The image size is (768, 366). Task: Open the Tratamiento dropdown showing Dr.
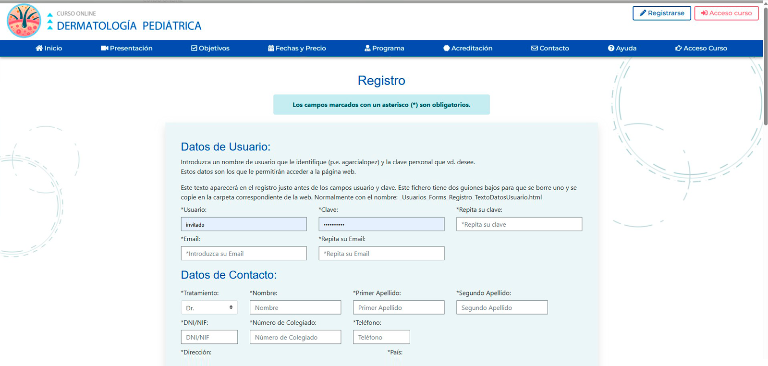pos(209,307)
